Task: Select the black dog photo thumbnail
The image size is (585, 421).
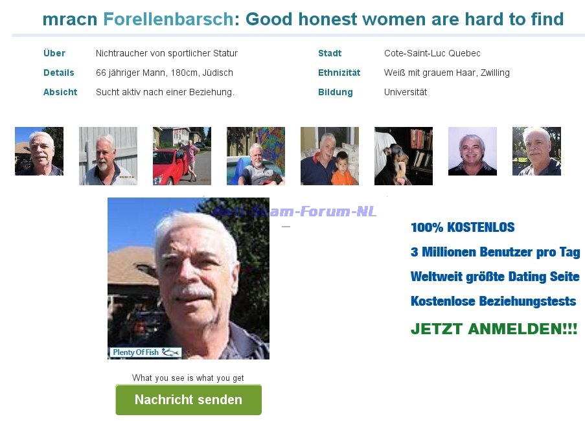Action: [x=404, y=156]
